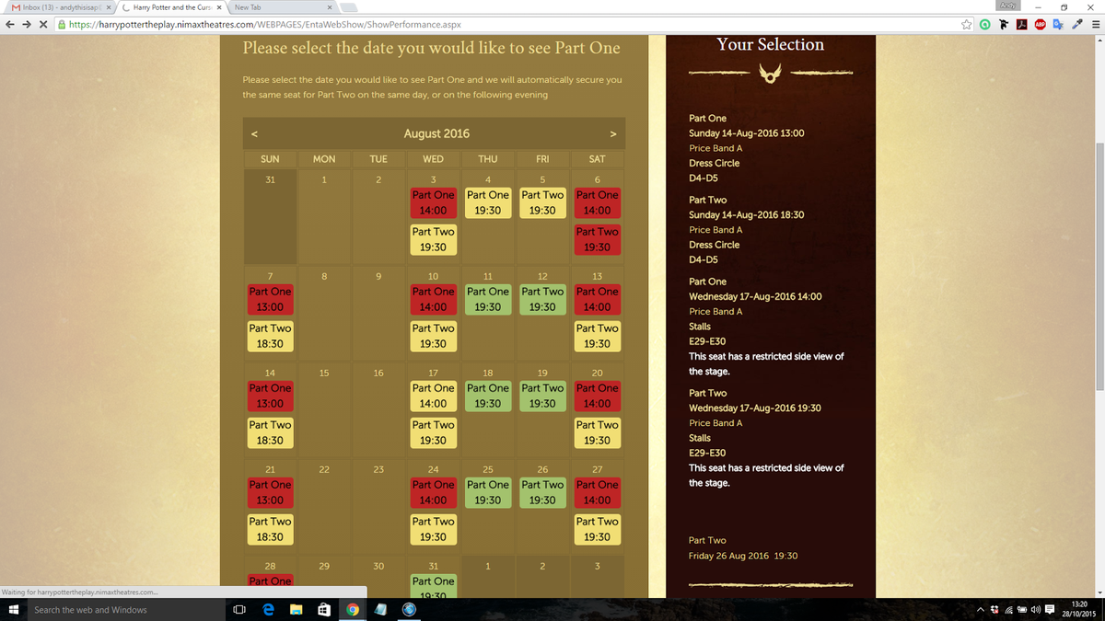
Task: Advance to next month in the calendar
Action: pos(612,134)
